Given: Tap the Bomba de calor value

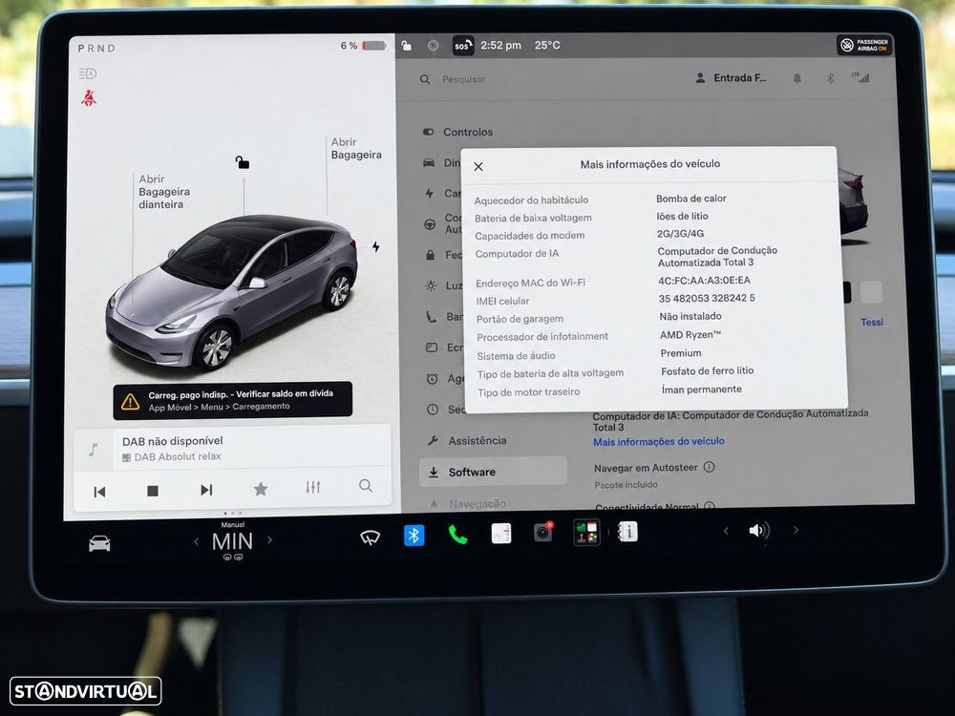Looking at the screenshot, I should click(691, 199).
